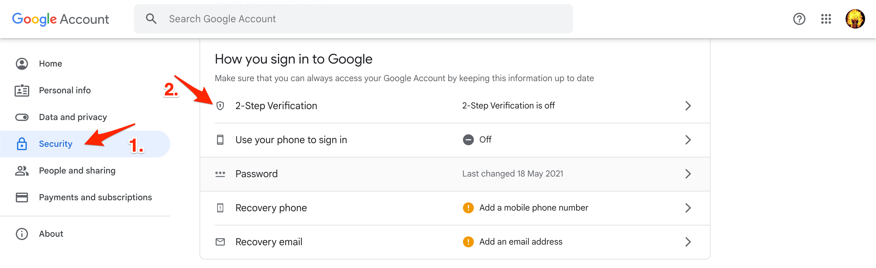Select the Security sidebar item
Image resolution: width=876 pixels, height=268 pixels.
pos(85,144)
